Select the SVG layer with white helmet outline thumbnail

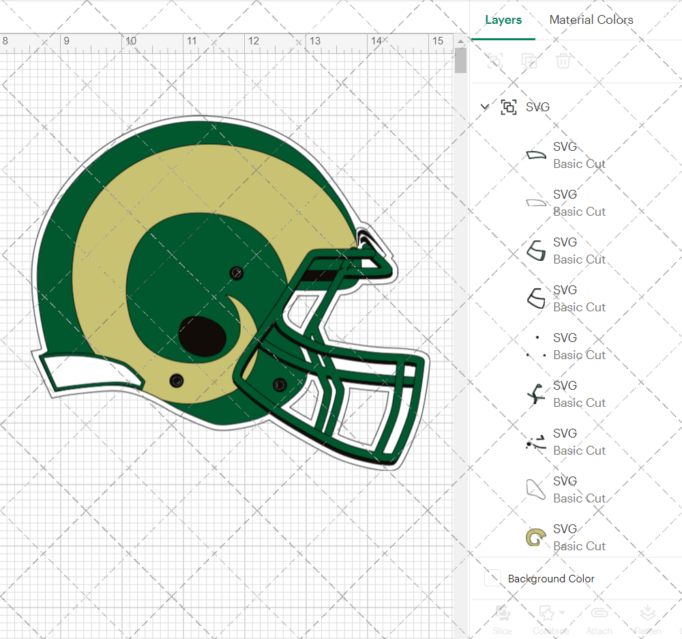pos(576,490)
